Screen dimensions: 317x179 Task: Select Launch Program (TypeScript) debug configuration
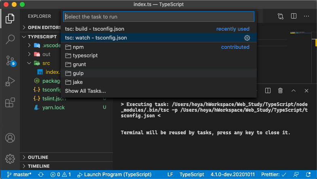click(114, 174)
